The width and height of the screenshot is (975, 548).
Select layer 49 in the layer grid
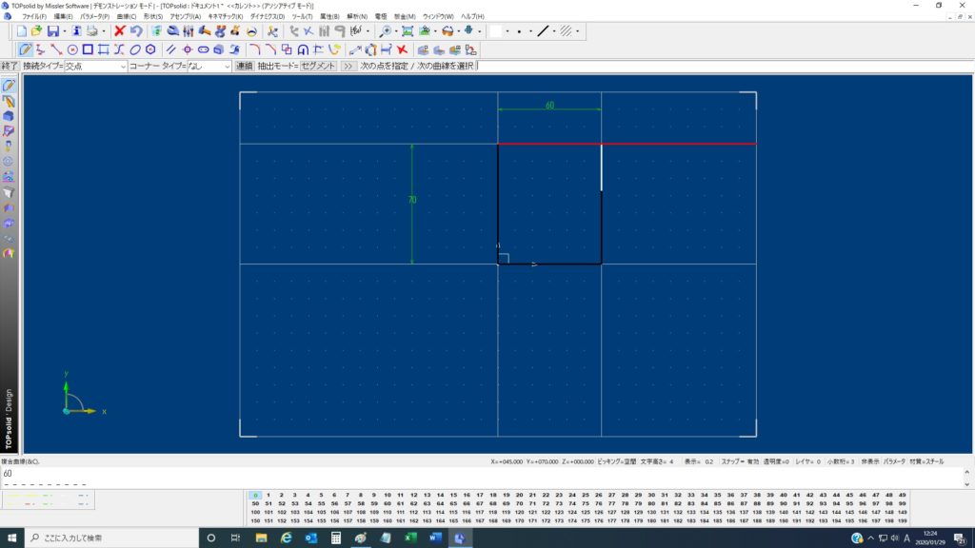[903, 495]
